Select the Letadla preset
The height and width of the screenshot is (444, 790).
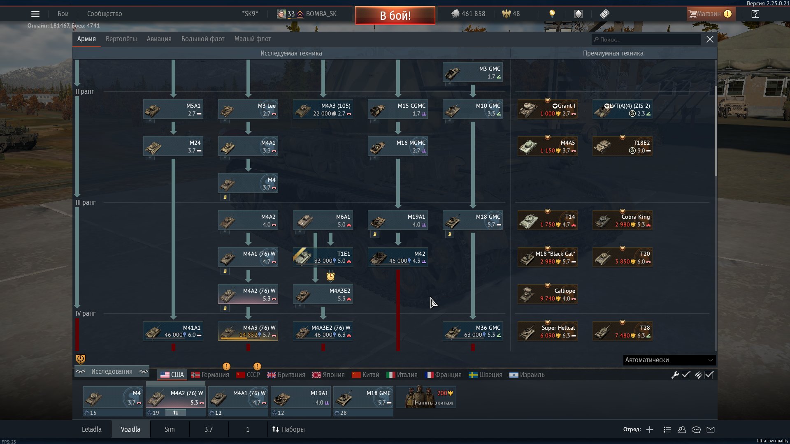[x=92, y=429]
